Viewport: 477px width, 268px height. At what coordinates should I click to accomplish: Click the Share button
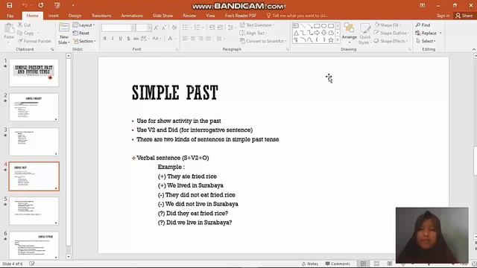click(464, 16)
